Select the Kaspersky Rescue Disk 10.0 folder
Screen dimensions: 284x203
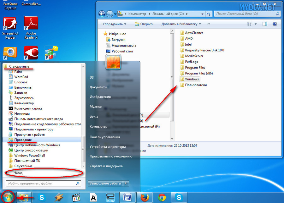pyautogui.click(x=202, y=50)
